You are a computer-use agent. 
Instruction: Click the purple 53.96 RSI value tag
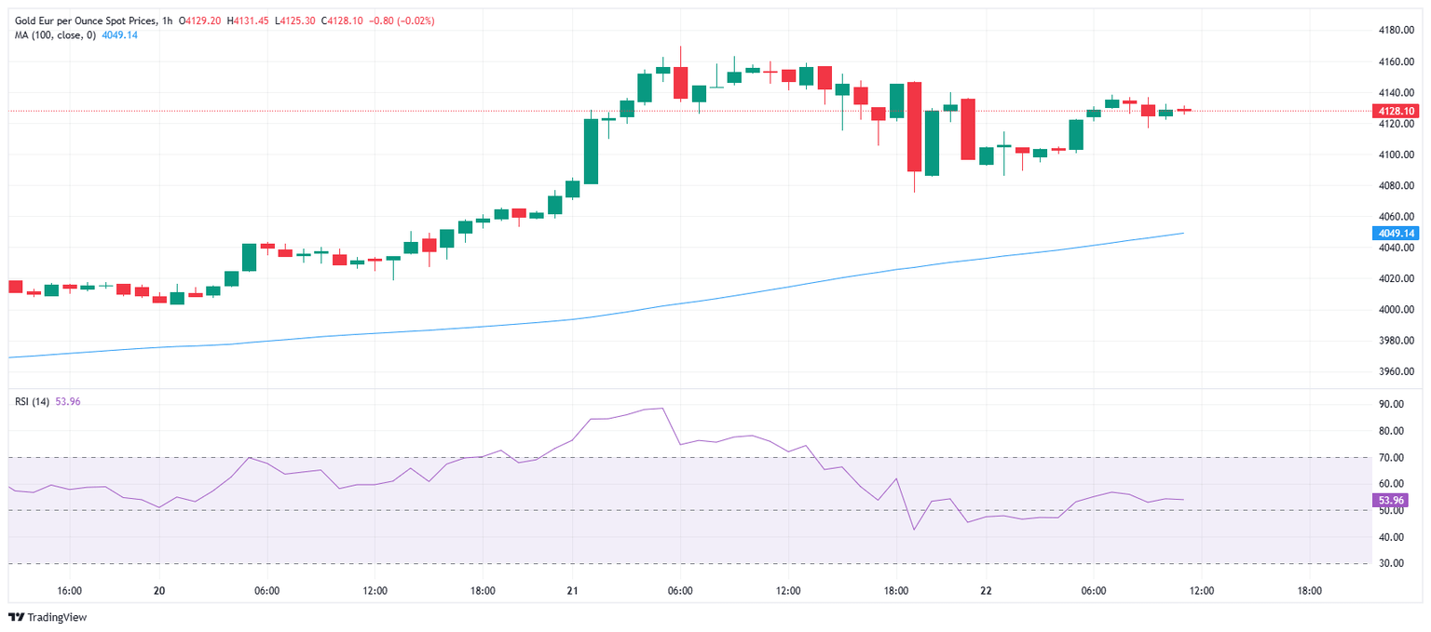[1392, 501]
